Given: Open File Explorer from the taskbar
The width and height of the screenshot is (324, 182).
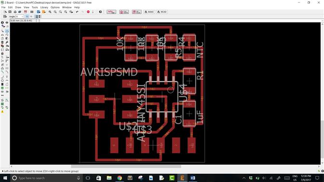Looking at the screenshot, I should [x=109, y=178].
